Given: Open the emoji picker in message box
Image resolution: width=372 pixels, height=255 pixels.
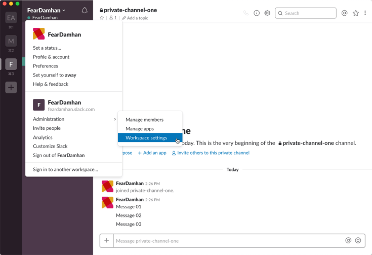Looking at the screenshot, I should [x=358, y=241].
